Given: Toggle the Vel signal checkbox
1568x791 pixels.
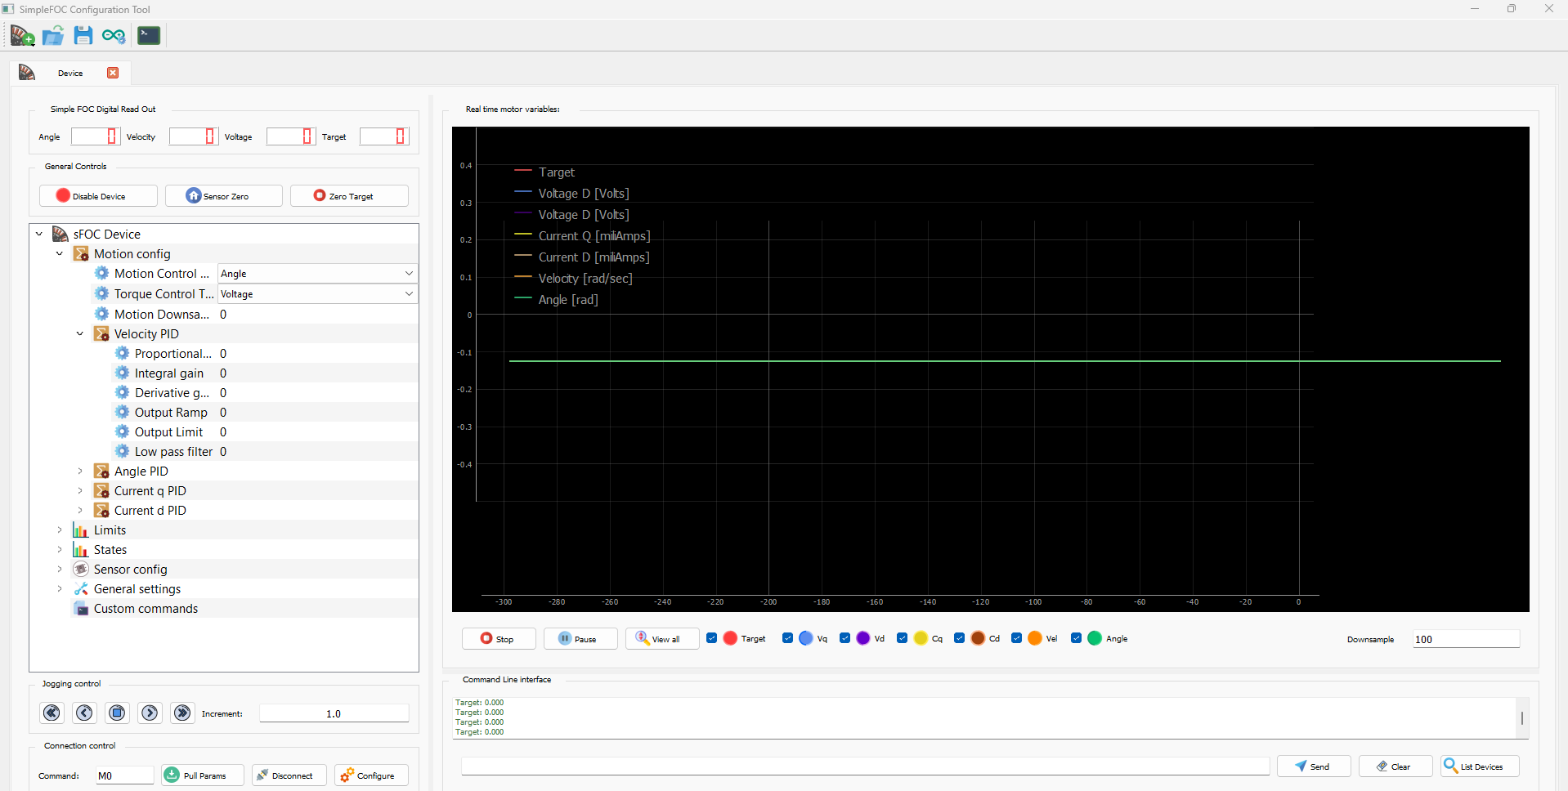Looking at the screenshot, I should click(1016, 638).
